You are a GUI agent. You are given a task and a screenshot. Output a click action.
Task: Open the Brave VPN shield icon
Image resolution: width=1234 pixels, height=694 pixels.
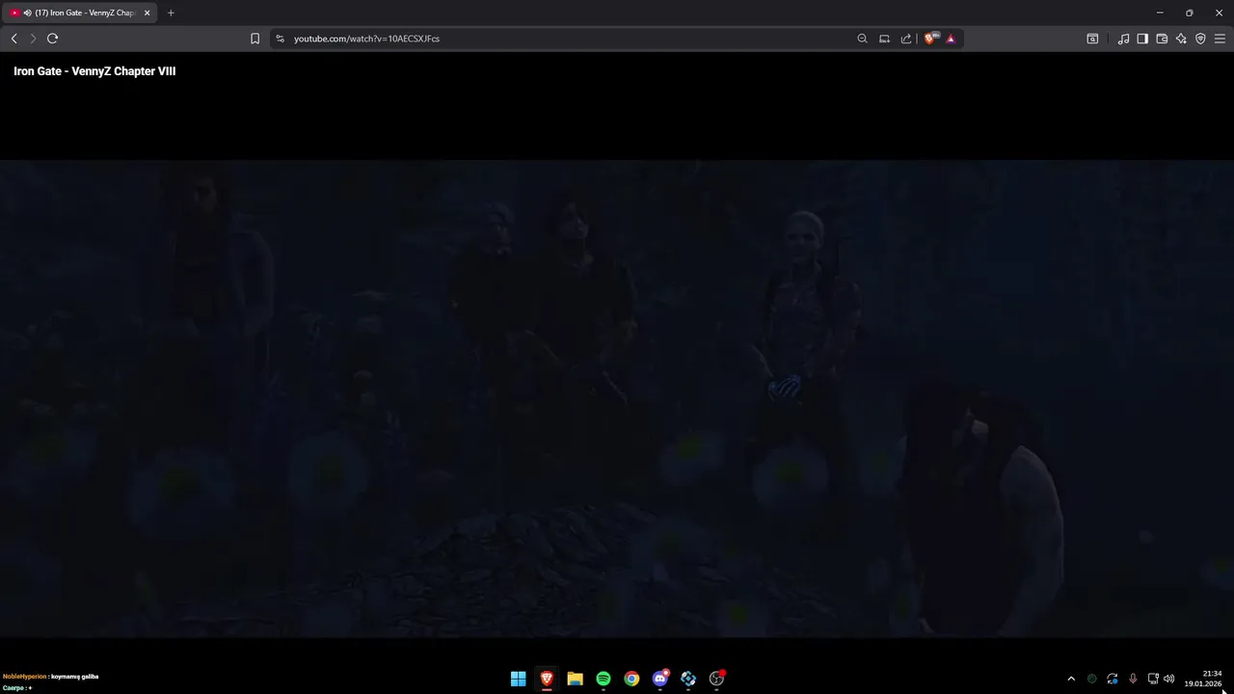pos(1200,39)
